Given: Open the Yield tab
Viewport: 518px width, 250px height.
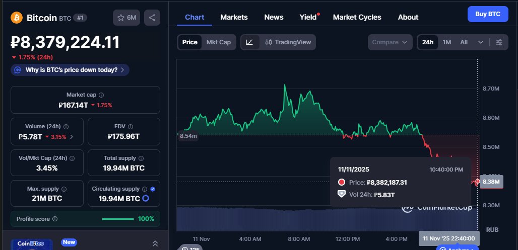Looking at the screenshot, I should [308, 17].
